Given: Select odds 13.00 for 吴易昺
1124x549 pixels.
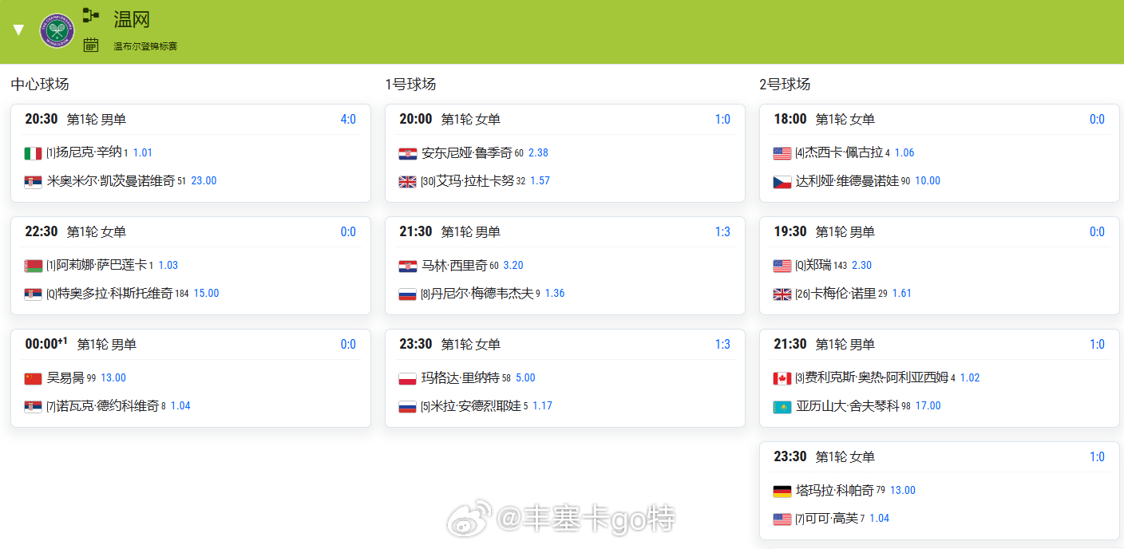Looking at the screenshot, I should point(113,377).
